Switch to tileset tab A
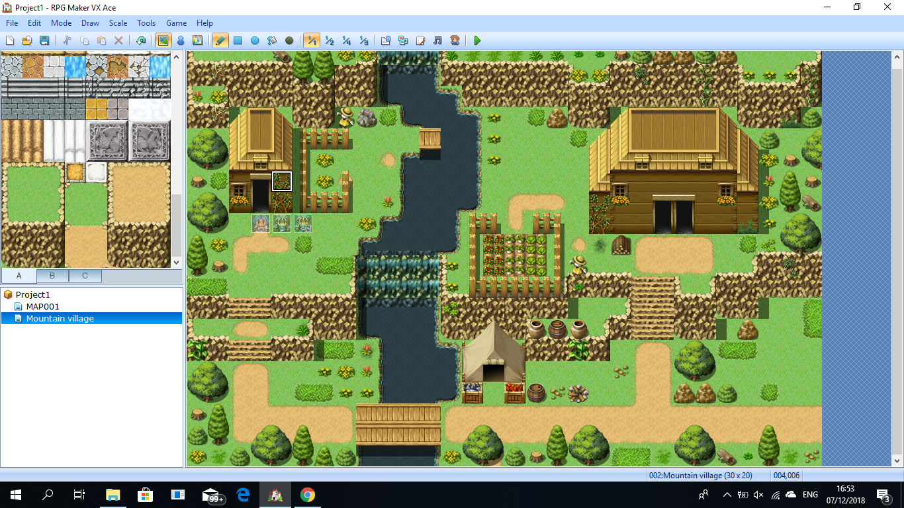Screen dimensions: 904x508 pos(19,275)
